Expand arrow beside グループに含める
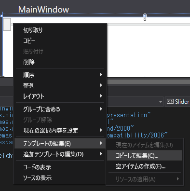The width and height of the screenshot is (190, 191). coord(101,109)
